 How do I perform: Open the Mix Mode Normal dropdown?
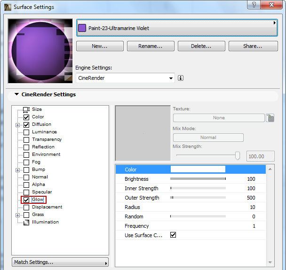[x=208, y=138]
